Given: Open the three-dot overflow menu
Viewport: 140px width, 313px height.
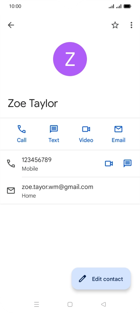Looking at the screenshot, I should [131, 25].
